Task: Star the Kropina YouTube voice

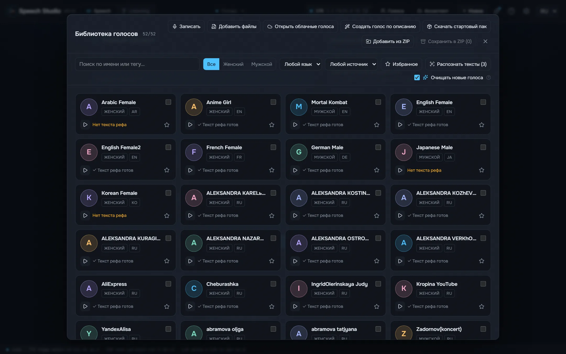Action: pyautogui.click(x=482, y=306)
